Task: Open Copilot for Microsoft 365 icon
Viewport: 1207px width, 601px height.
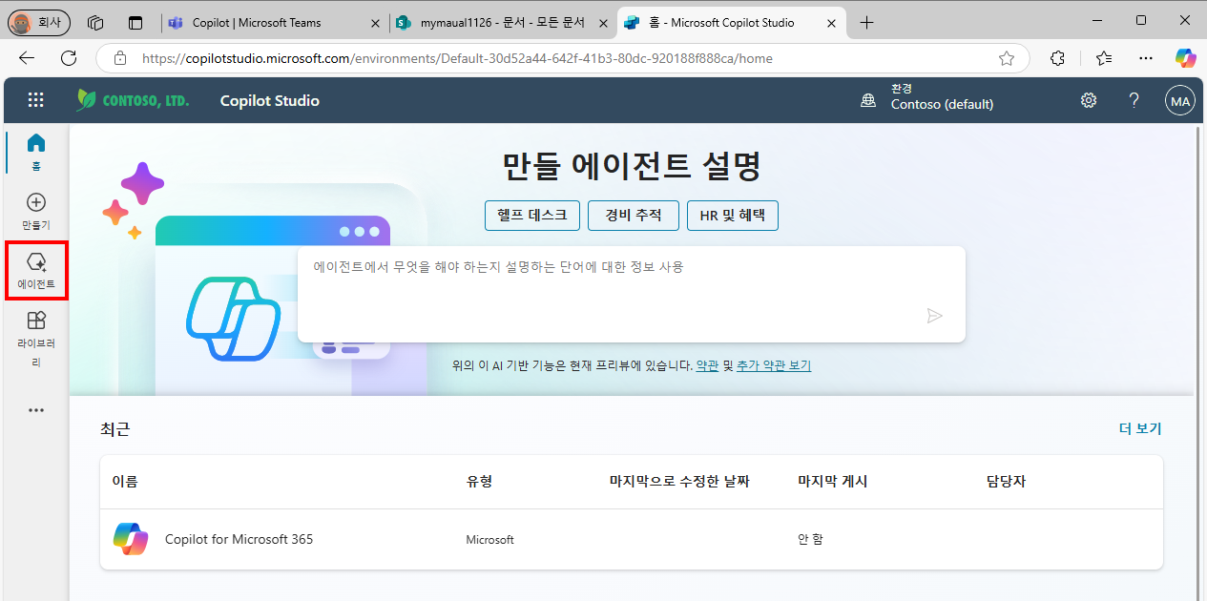Action: pyautogui.click(x=131, y=539)
